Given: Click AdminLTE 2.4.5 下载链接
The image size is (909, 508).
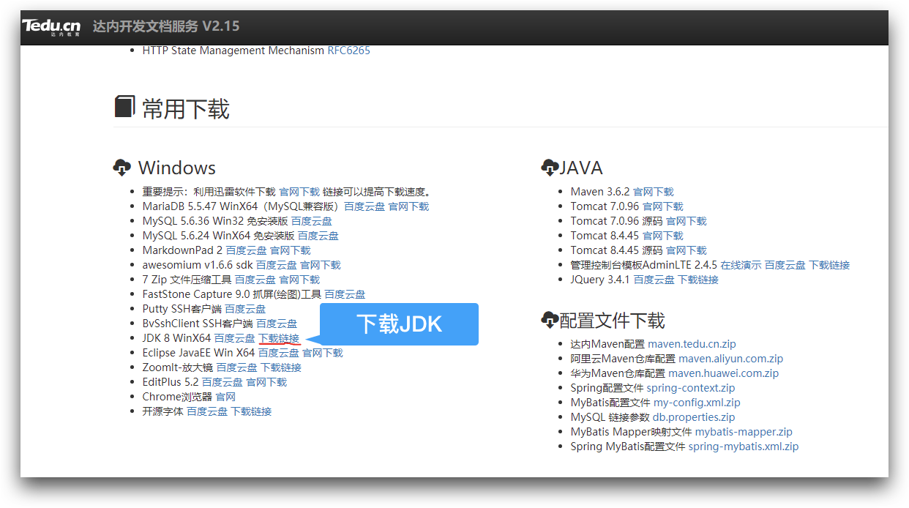Looking at the screenshot, I should pyautogui.click(x=830, y=265).
